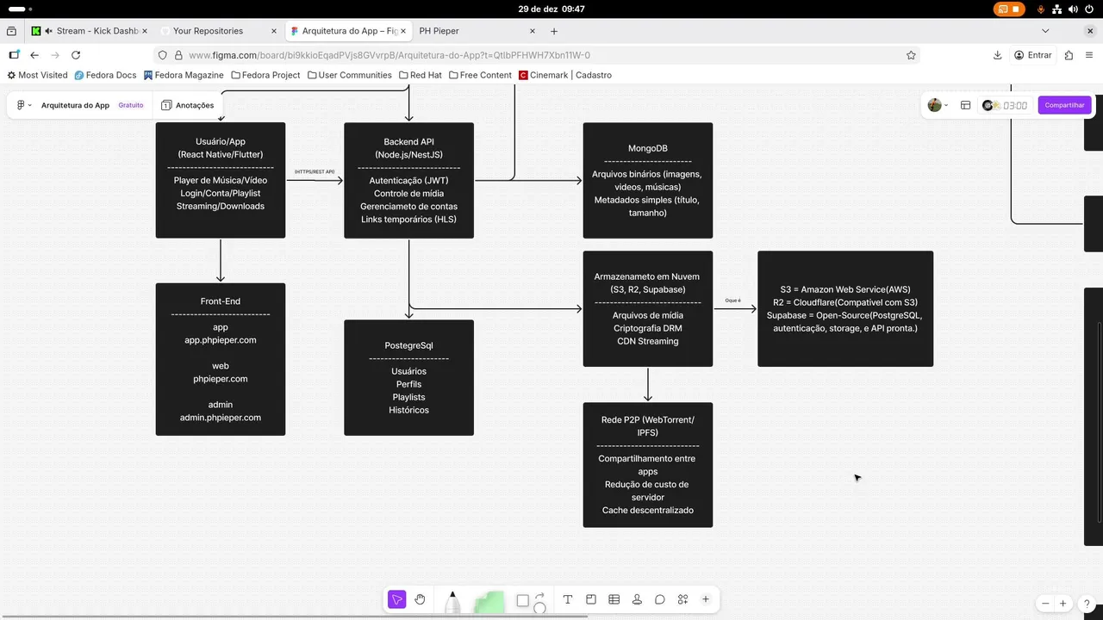Open Fedora Project bookmark folder
Image resolution: width=1103 pixels, height=620 pixels.
pos(265,75)
